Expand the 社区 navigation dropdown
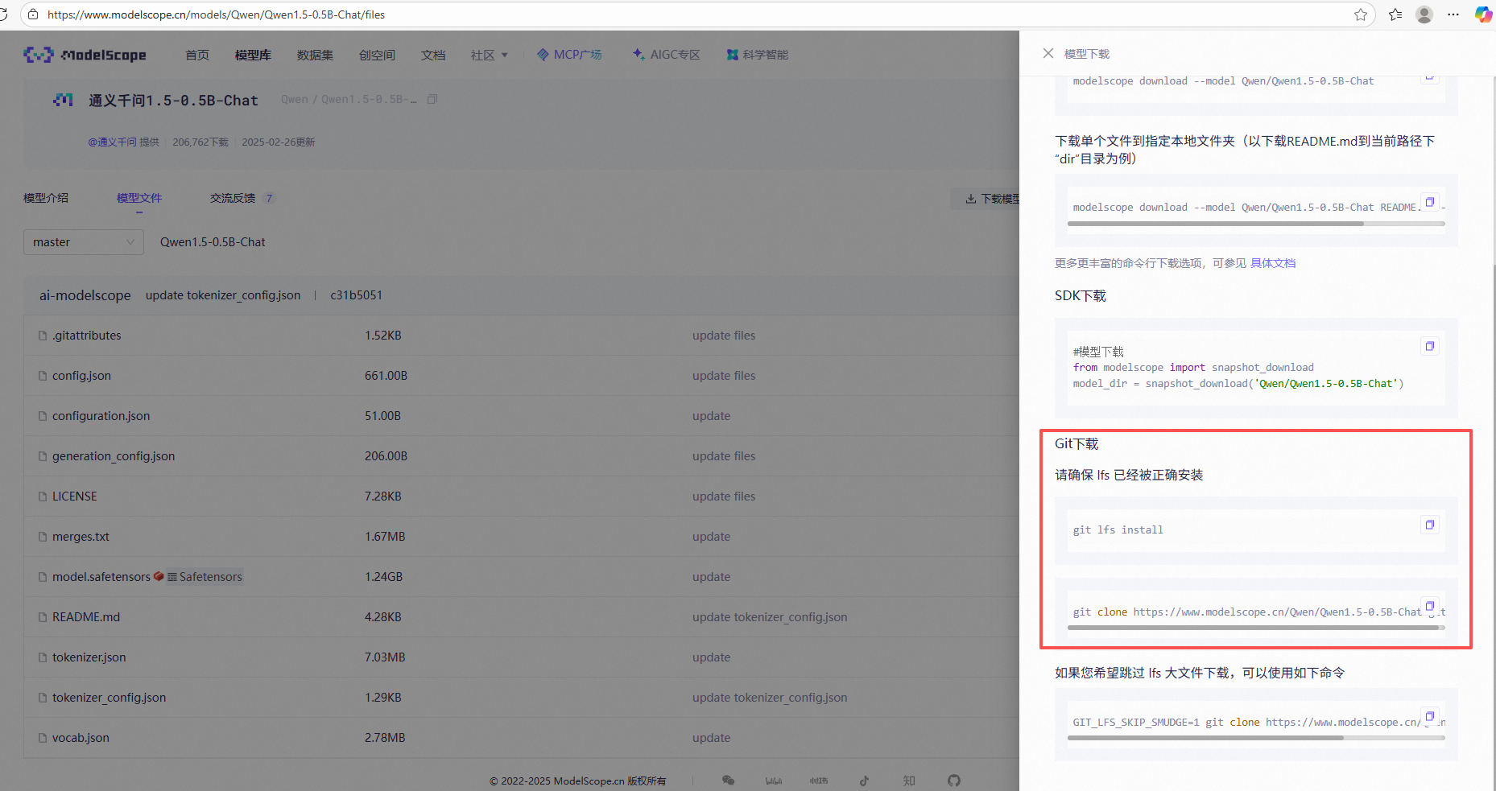1496x791 pixels. 490,55
